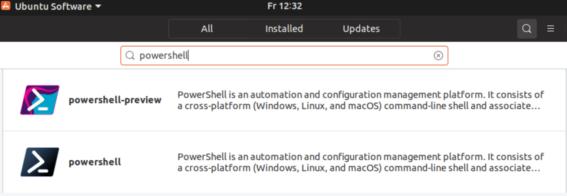Click powershell-preview's 'a cross-platform' description line
The width and height of the screenshot is (567, 196).
coord(359,106)
